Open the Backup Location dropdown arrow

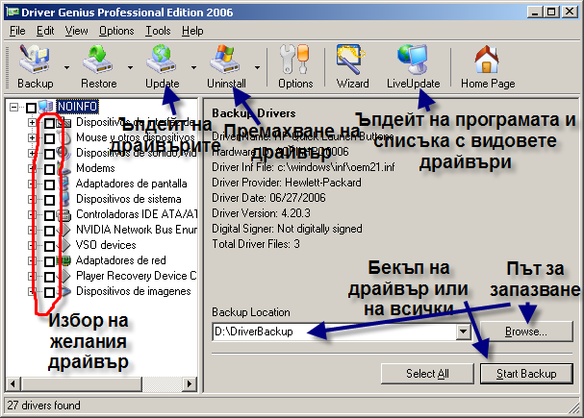463,332
